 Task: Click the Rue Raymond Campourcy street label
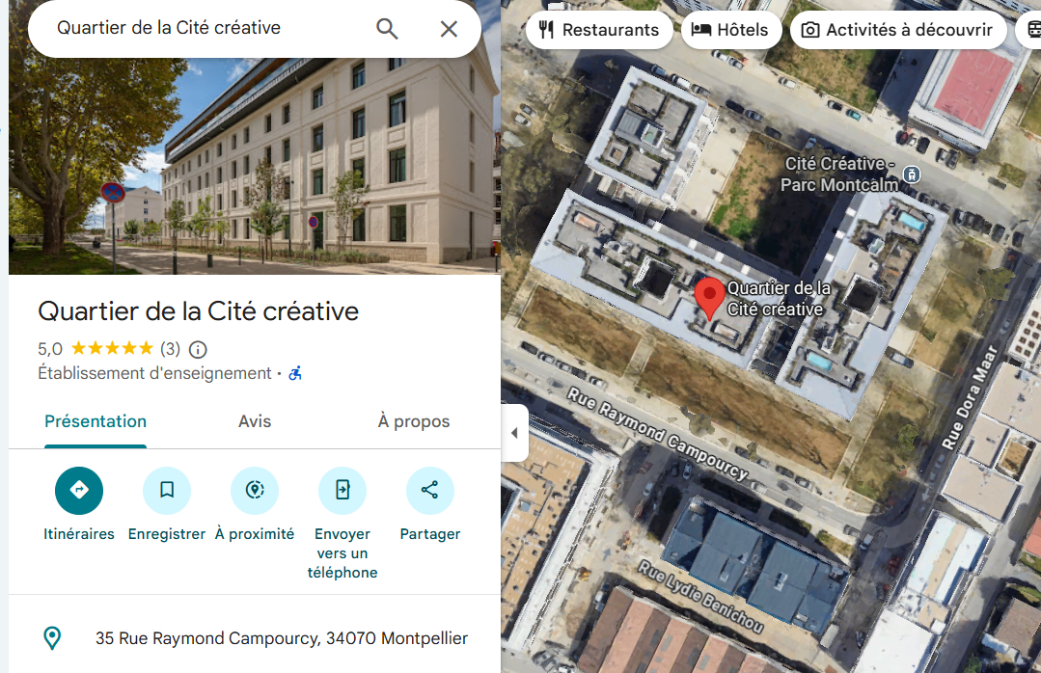click(658, 434)
